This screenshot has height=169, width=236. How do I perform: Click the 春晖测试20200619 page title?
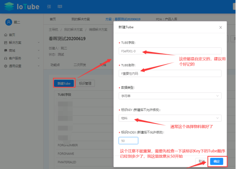67,39
